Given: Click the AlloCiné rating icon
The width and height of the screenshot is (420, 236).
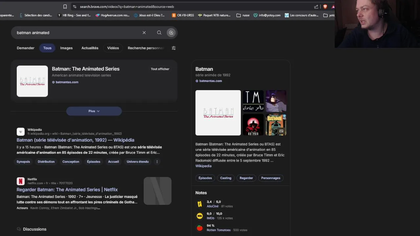Looking at the screenshot, I should (199, 204).
